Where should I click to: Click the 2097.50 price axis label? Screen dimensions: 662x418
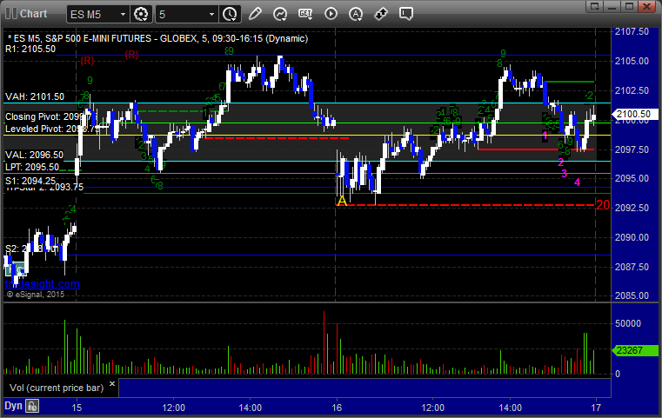(x=632, y=149)
